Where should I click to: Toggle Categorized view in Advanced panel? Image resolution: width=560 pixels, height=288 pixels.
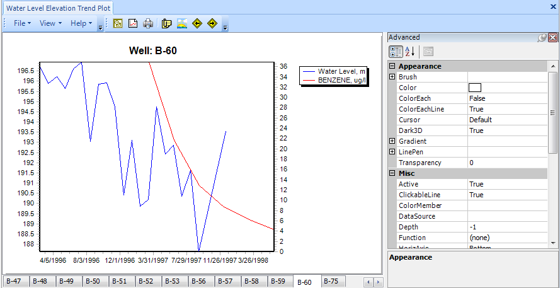point(396,52)
